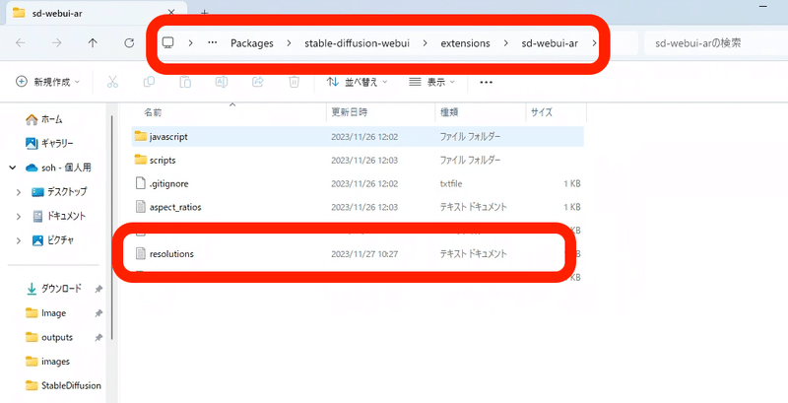788x403 pixels.
Task: Click date 2023/11/27 10:27 of resolutions
Action: 364,254
